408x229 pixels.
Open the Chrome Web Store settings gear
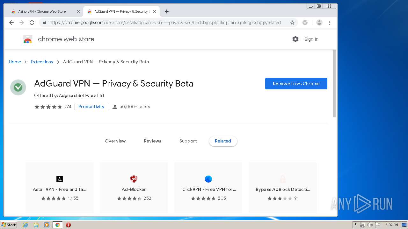tap(295, 39)
